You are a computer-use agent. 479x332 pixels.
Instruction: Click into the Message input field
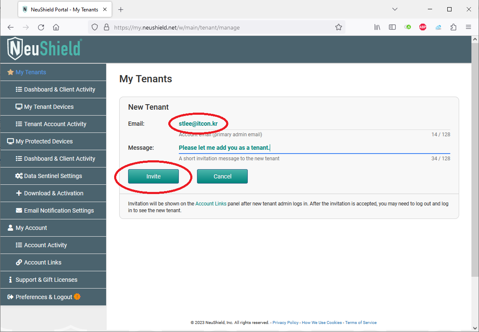pos(315,148)
